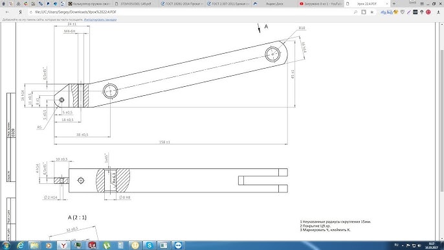The image size is (444, 250).
Task: Open the yellow smiley taskbar icon
Action: (x=135, y=245)
